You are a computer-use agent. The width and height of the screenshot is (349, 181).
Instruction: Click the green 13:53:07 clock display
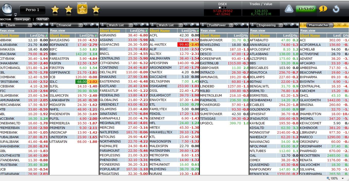[x=306, y=9]
